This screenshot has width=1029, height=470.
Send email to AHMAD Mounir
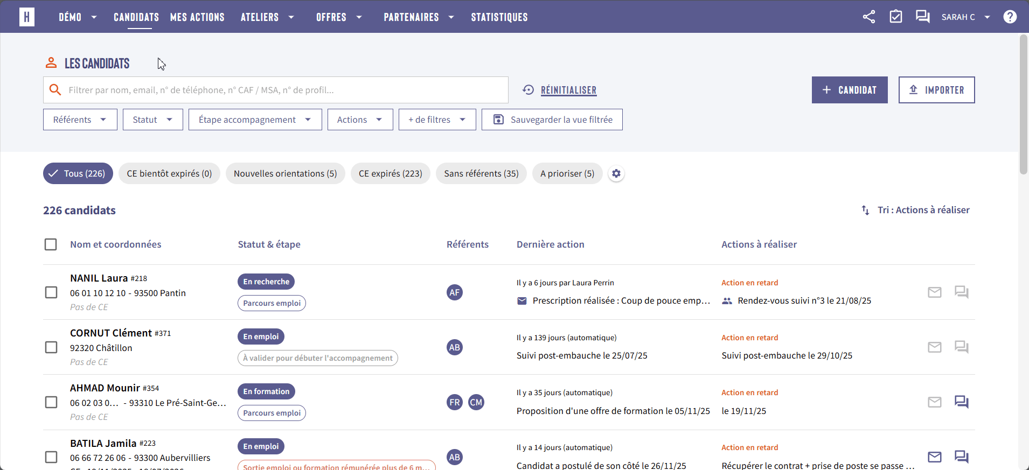(935, 402)
